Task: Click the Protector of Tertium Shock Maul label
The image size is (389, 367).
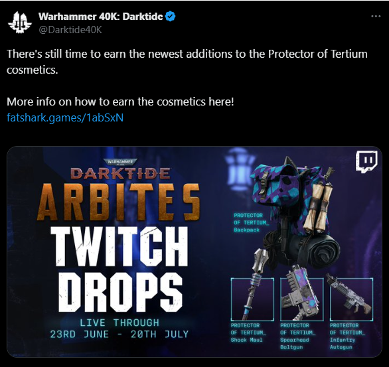Action: click(248, 332)
